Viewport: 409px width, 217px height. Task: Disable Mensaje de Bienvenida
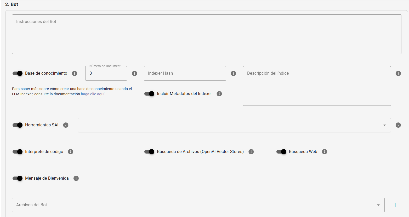click(17, 178)
